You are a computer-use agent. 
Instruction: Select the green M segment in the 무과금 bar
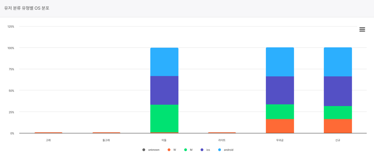click(x=280, y=111)
